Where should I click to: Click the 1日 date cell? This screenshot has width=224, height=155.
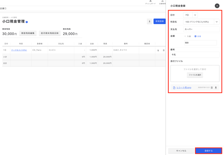click(x=5, y=50)
